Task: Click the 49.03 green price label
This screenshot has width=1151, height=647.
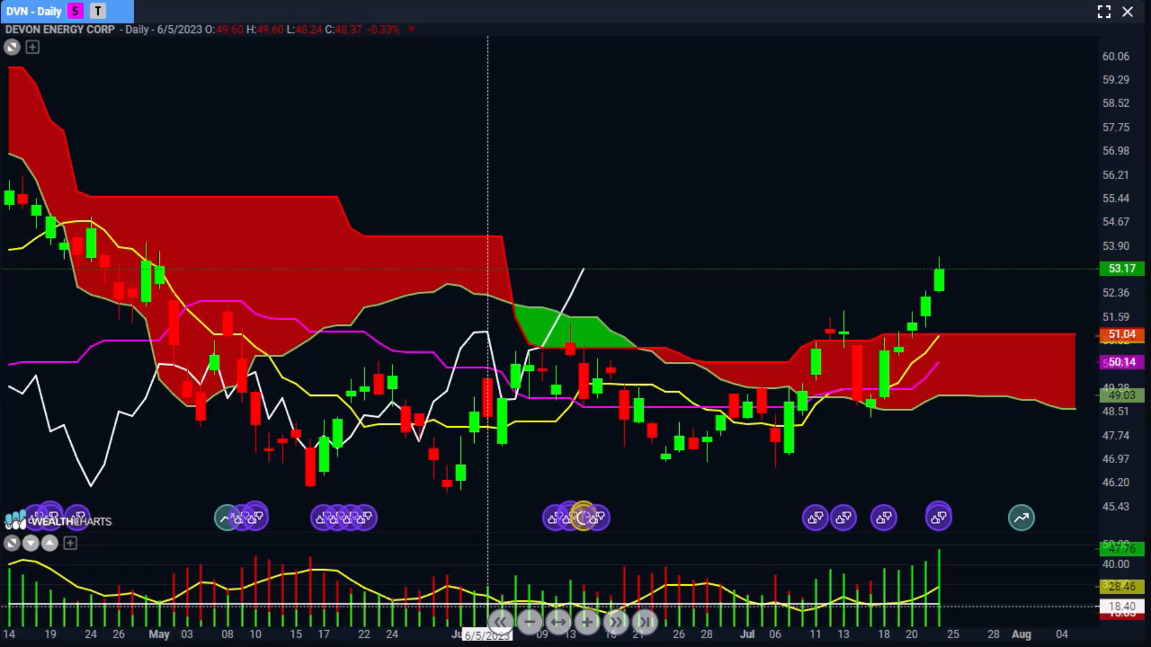Action: click(x=1122, y=395)
